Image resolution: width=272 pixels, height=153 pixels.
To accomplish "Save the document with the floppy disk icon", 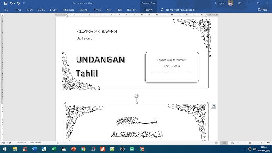I will tap(6, 3).
